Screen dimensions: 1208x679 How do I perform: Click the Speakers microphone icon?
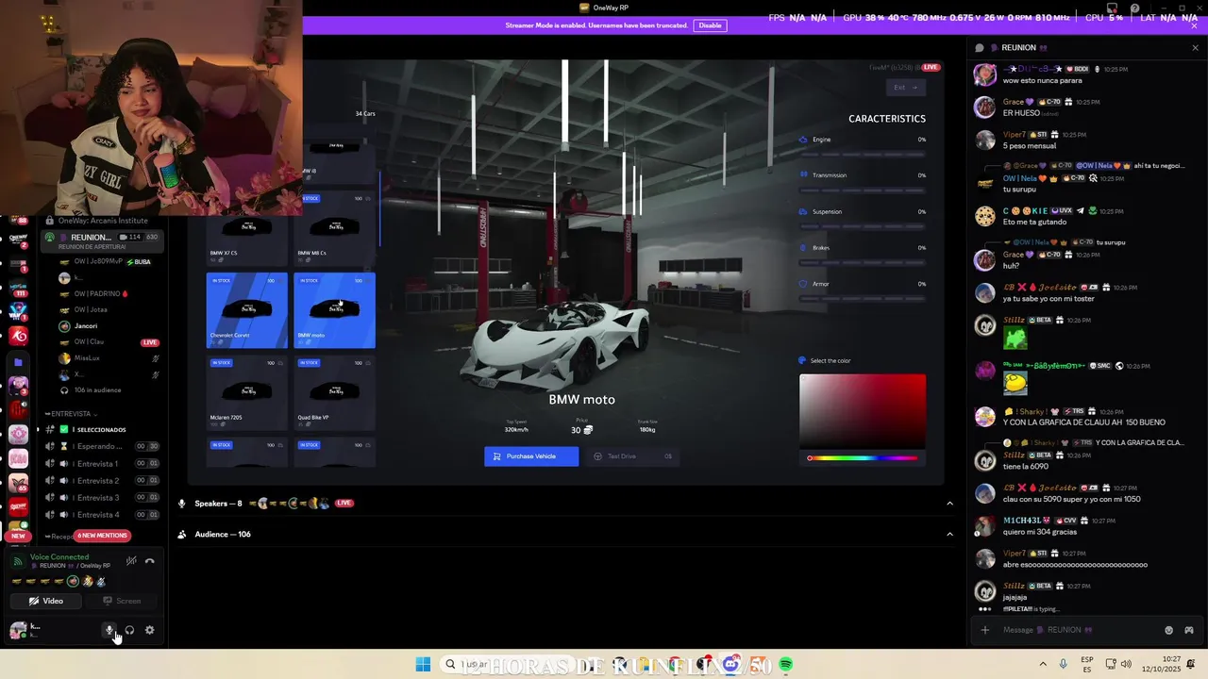[182, 504]
